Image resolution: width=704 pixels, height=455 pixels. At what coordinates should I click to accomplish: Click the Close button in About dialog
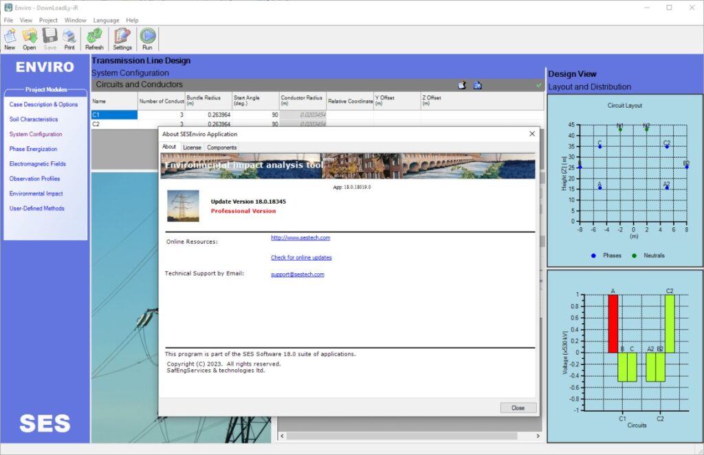518,408
